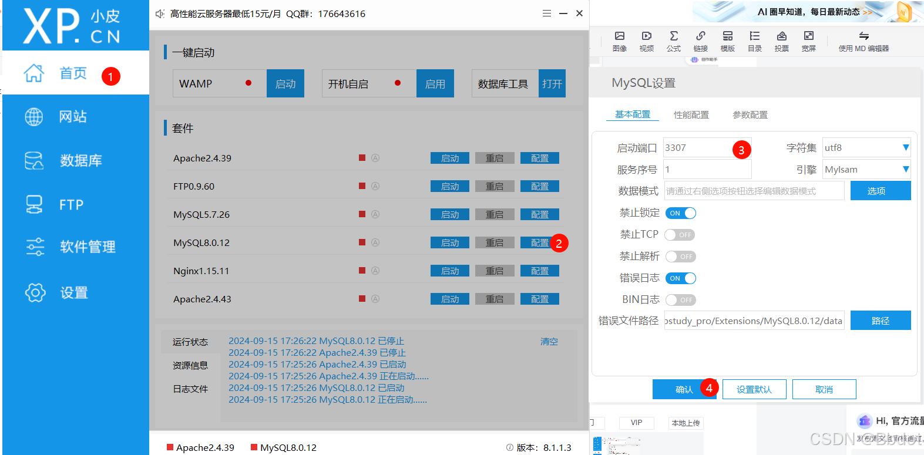The width and height of the screenshot is (924, 455).
Task: Switch to 参数配置 tab
Action: pos(750,114)
